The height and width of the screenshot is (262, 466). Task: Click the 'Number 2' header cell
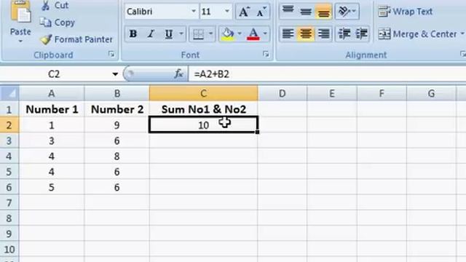click(117, 109)
